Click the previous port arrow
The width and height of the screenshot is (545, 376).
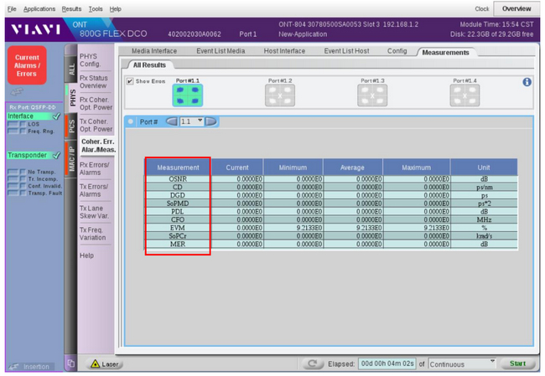(172, 121)
